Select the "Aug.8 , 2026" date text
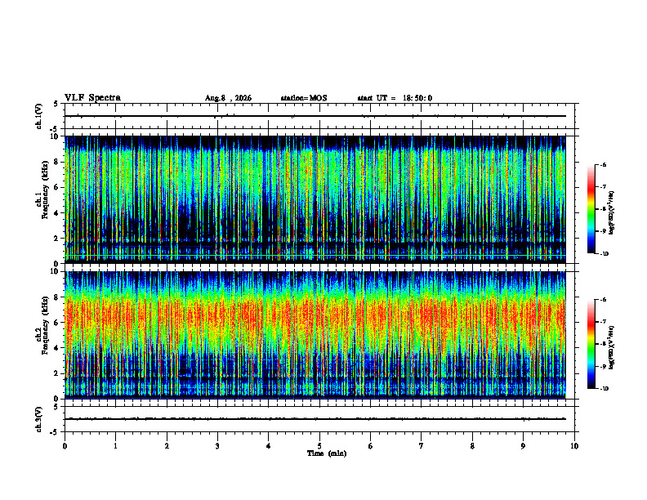Image resolution: width=647 pixels, height=500 pixels. click(228, 98)
